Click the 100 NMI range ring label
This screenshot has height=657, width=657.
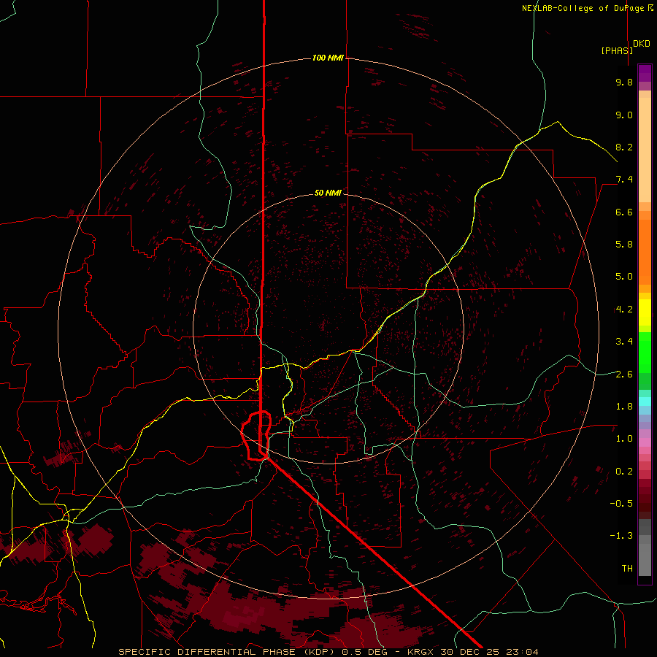coord(328,58)
